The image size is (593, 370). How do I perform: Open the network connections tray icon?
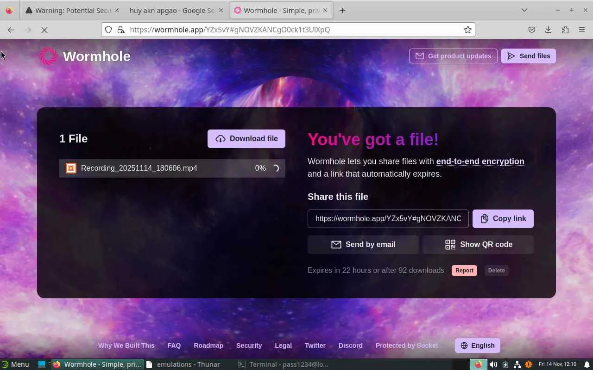(517, 364)
